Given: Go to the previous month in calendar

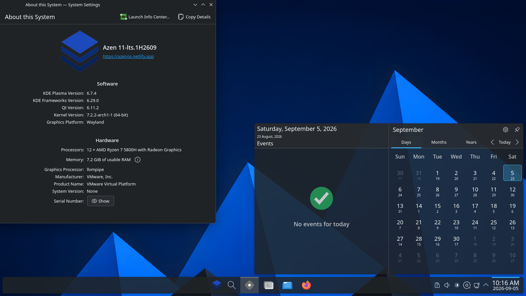Looking at the screenshot, I should click(x=492, y=142).
